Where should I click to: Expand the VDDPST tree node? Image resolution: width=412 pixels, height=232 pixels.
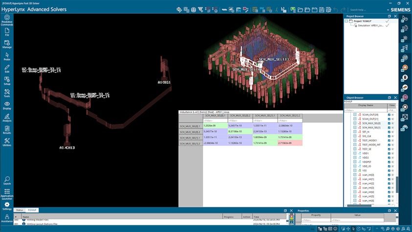pyautogui.click(x=355, y=162)
